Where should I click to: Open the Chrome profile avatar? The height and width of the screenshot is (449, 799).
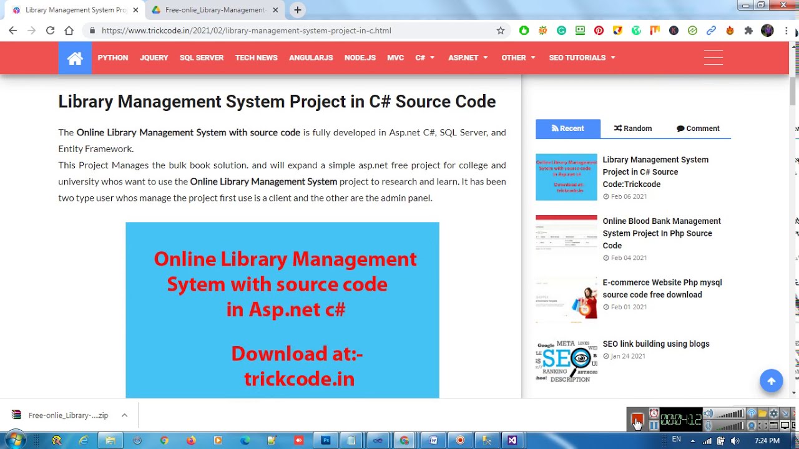pos(767,31)
